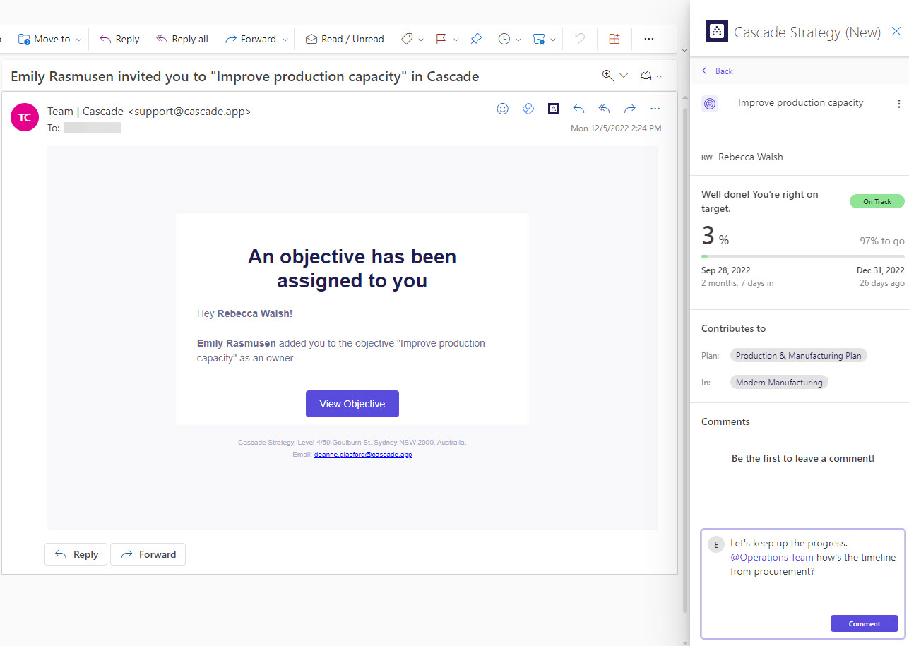Click Forward in the top toolbar
The height and width of the screenshot is (646, 909).
(251, 39)
